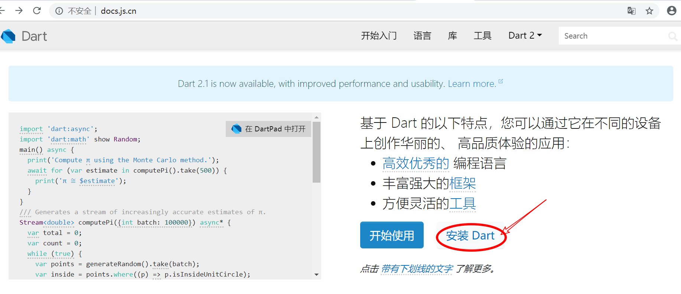Click external link icon after Learn more
The height and width of the screenshot is (294, 681).
click(x=501, y=81)
